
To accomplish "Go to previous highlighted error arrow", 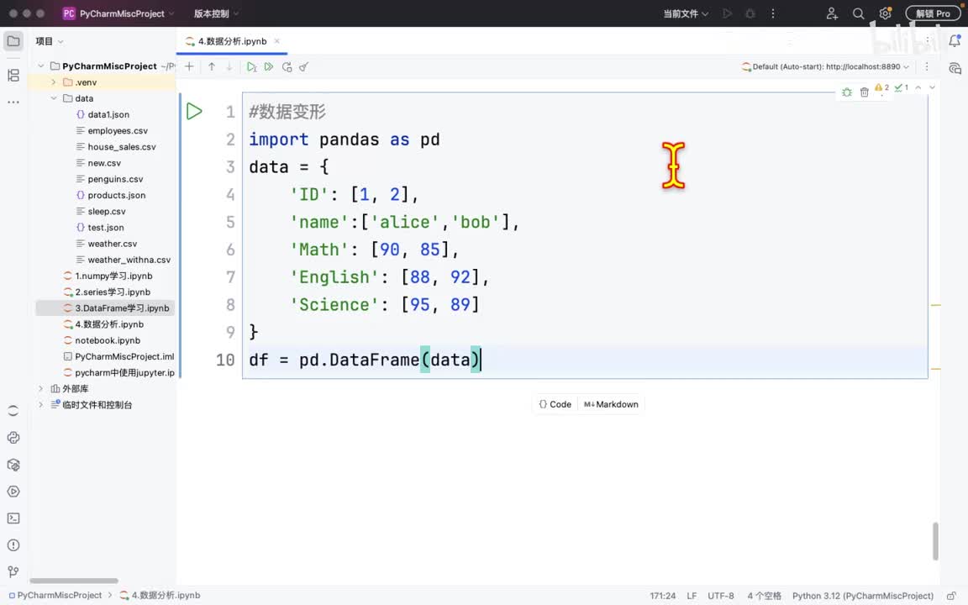I will [918, 87].
